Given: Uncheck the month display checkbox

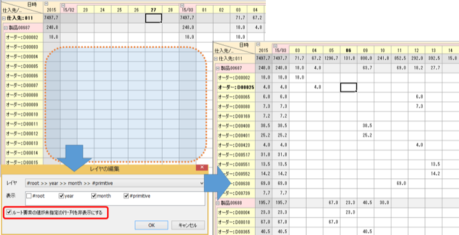Looking at the screenshot, I should (94, 196).
